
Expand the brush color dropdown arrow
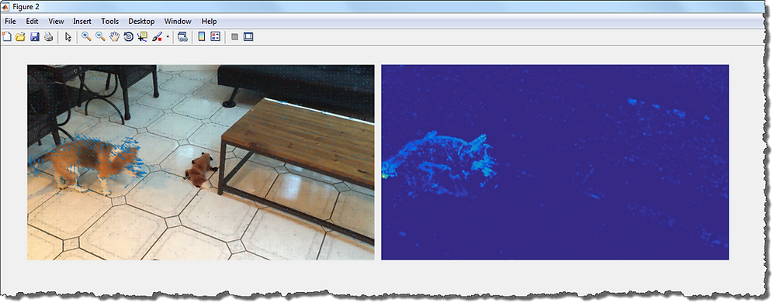168,36
